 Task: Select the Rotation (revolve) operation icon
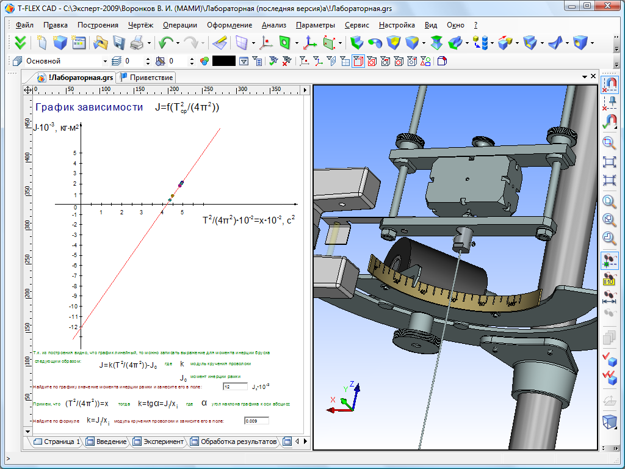(x=375, y=43)
